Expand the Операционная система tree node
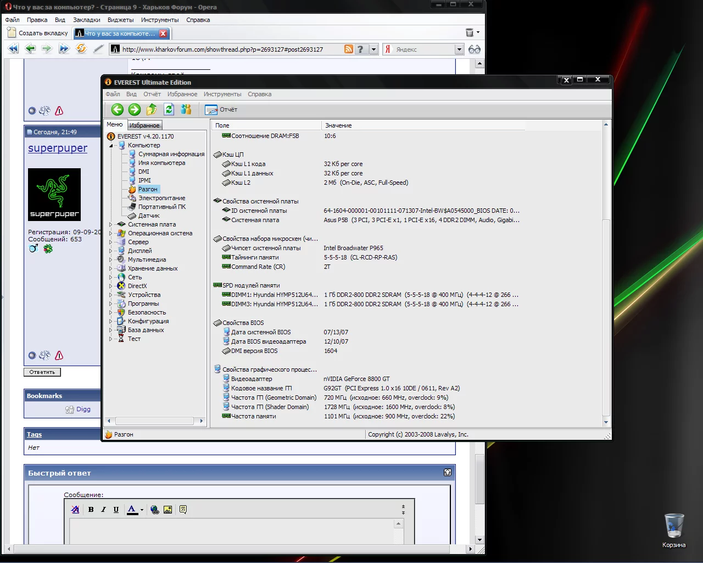 point(111,233)
